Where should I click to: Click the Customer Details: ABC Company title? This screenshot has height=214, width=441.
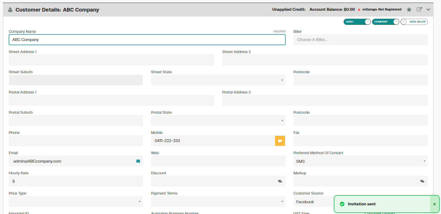coord(57,10)
